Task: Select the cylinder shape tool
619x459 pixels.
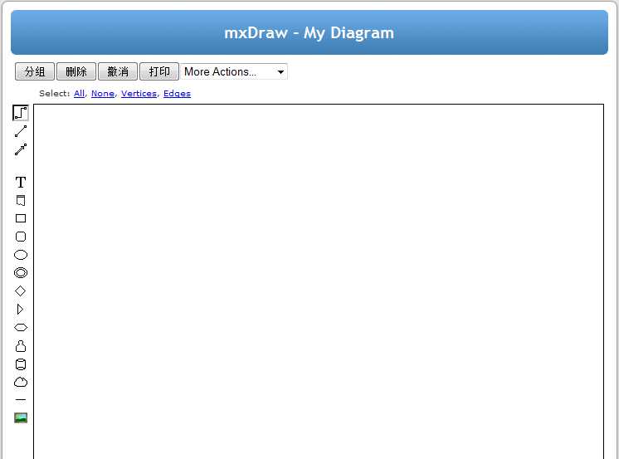Action: tap(21, 364)
